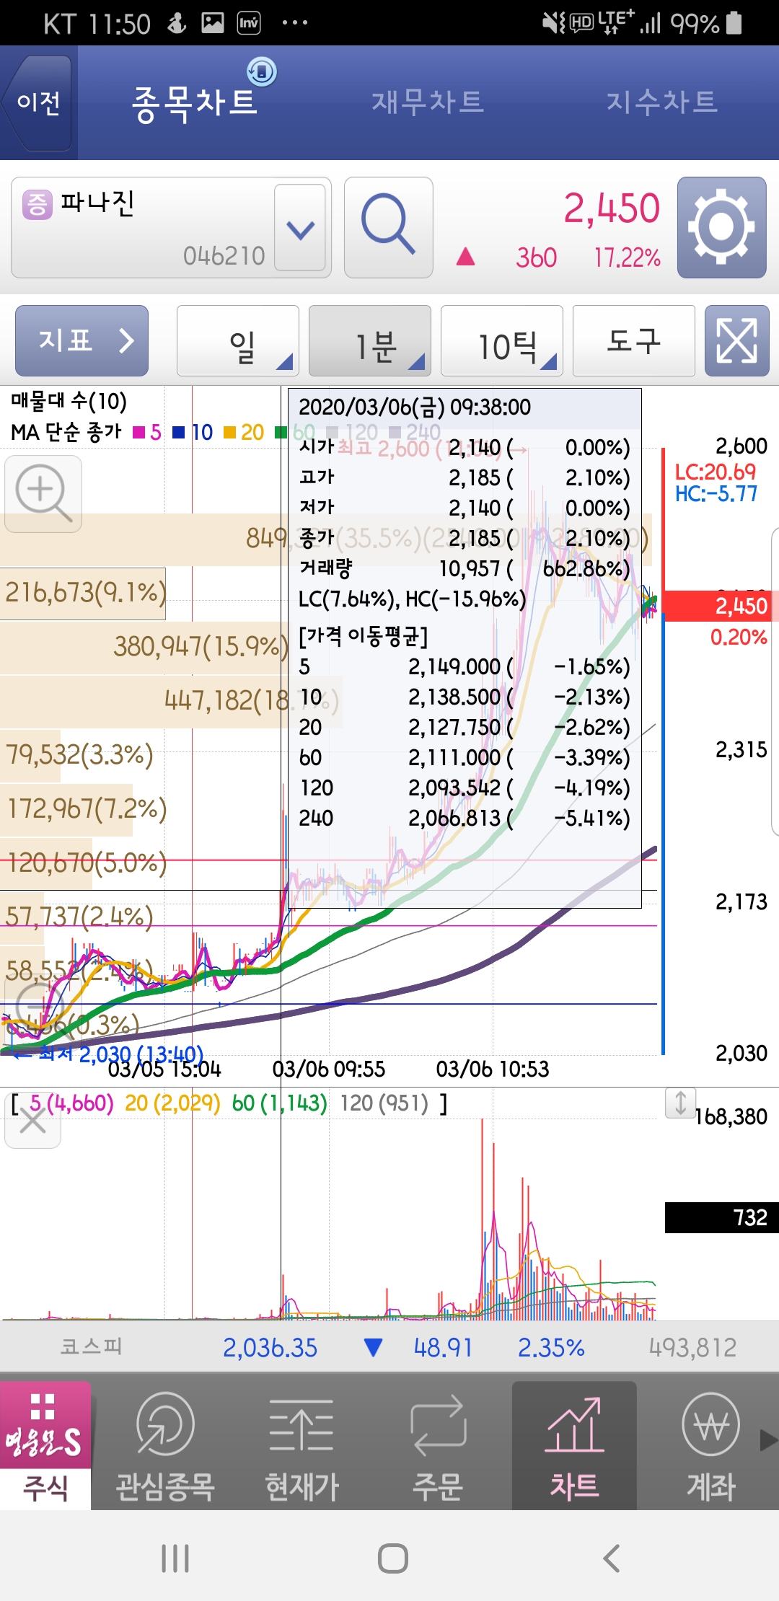Select the 차트 chart menu
779x1601 pixels.
point(574,1445)
